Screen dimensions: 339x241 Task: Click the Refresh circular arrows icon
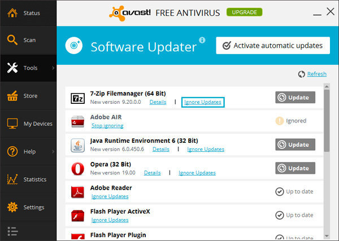[301, 74]
